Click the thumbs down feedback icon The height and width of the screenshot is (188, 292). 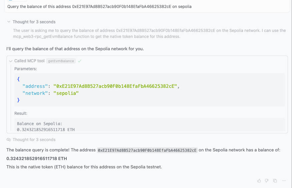click(x=267, y=181)
